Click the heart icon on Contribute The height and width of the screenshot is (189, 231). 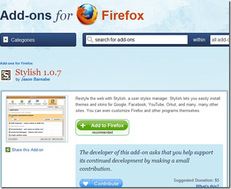click(x=85, y=183)
